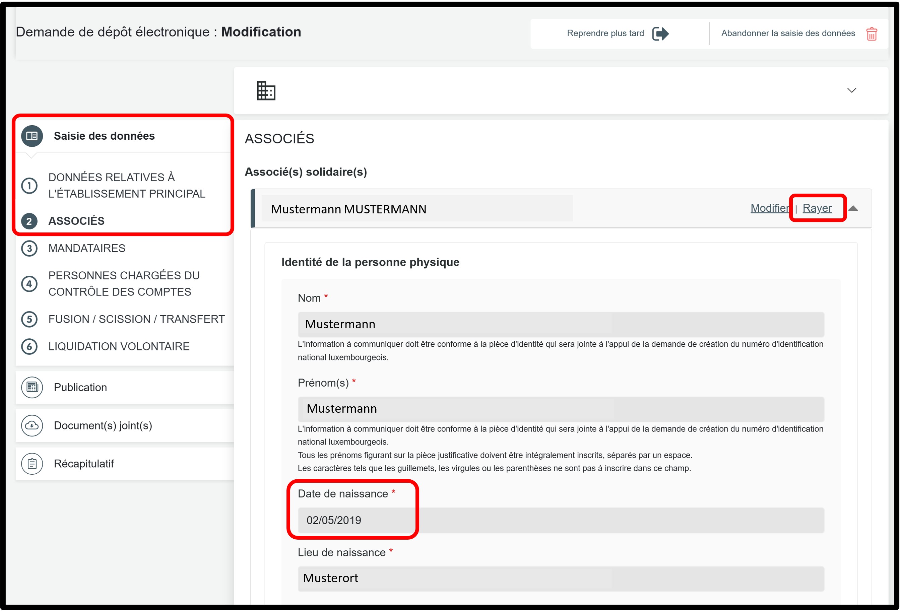Click the Modifier link
900x611 pixels.
(x=770, y=208)
